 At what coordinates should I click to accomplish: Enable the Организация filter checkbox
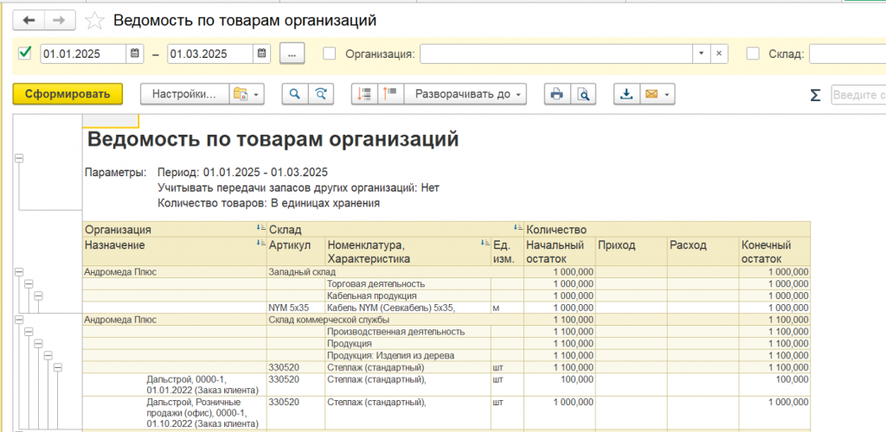pos(330,54)
